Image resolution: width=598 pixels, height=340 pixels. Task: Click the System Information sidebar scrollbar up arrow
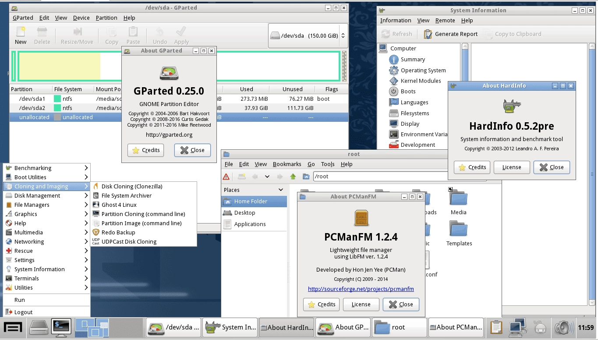[465, 46]
